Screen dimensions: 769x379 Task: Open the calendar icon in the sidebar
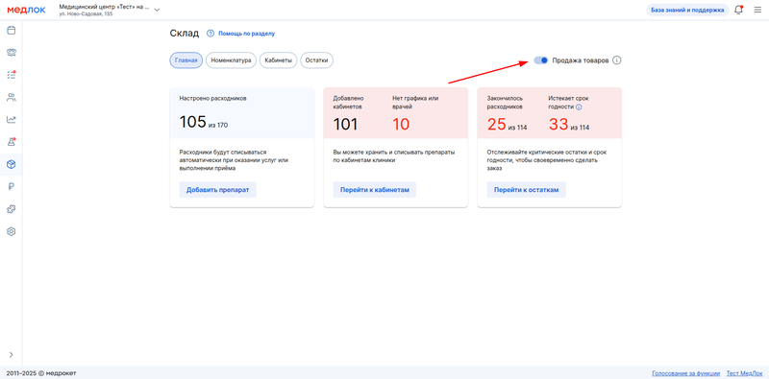[11, 31]
